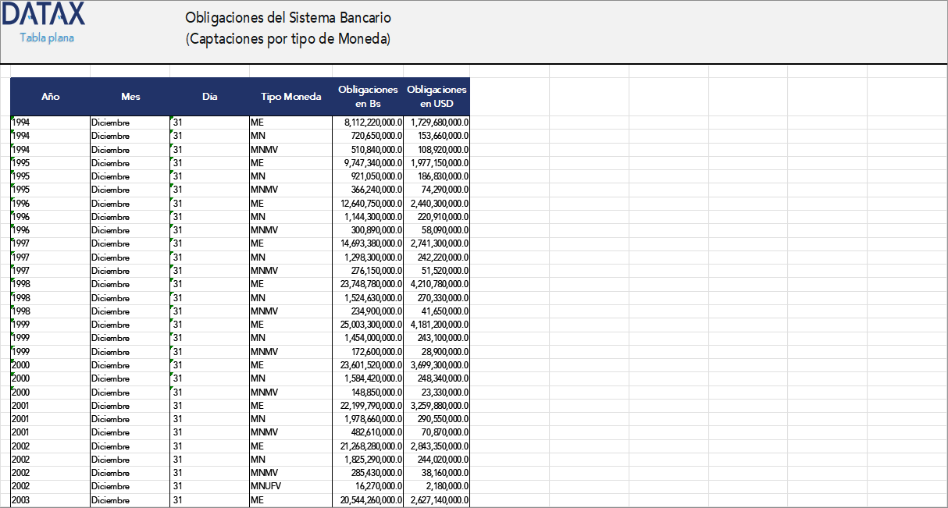Click the error triangle on the 1998 MN row
The width and height of the screenshot is (948, 508).
pos(12,293)
